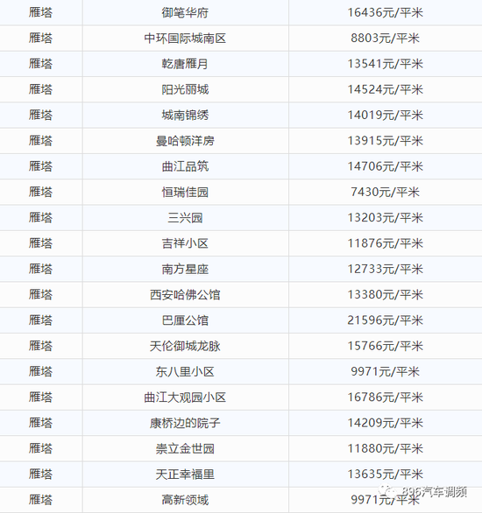Click price 16786元/平米
The width and height of the screenshot is (482, 513).
tap(385, 397)
